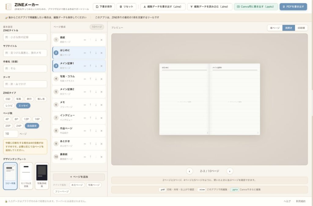This screenshot has width=313, height=206.
Task: Set page count to 16P
Action: 37,119
